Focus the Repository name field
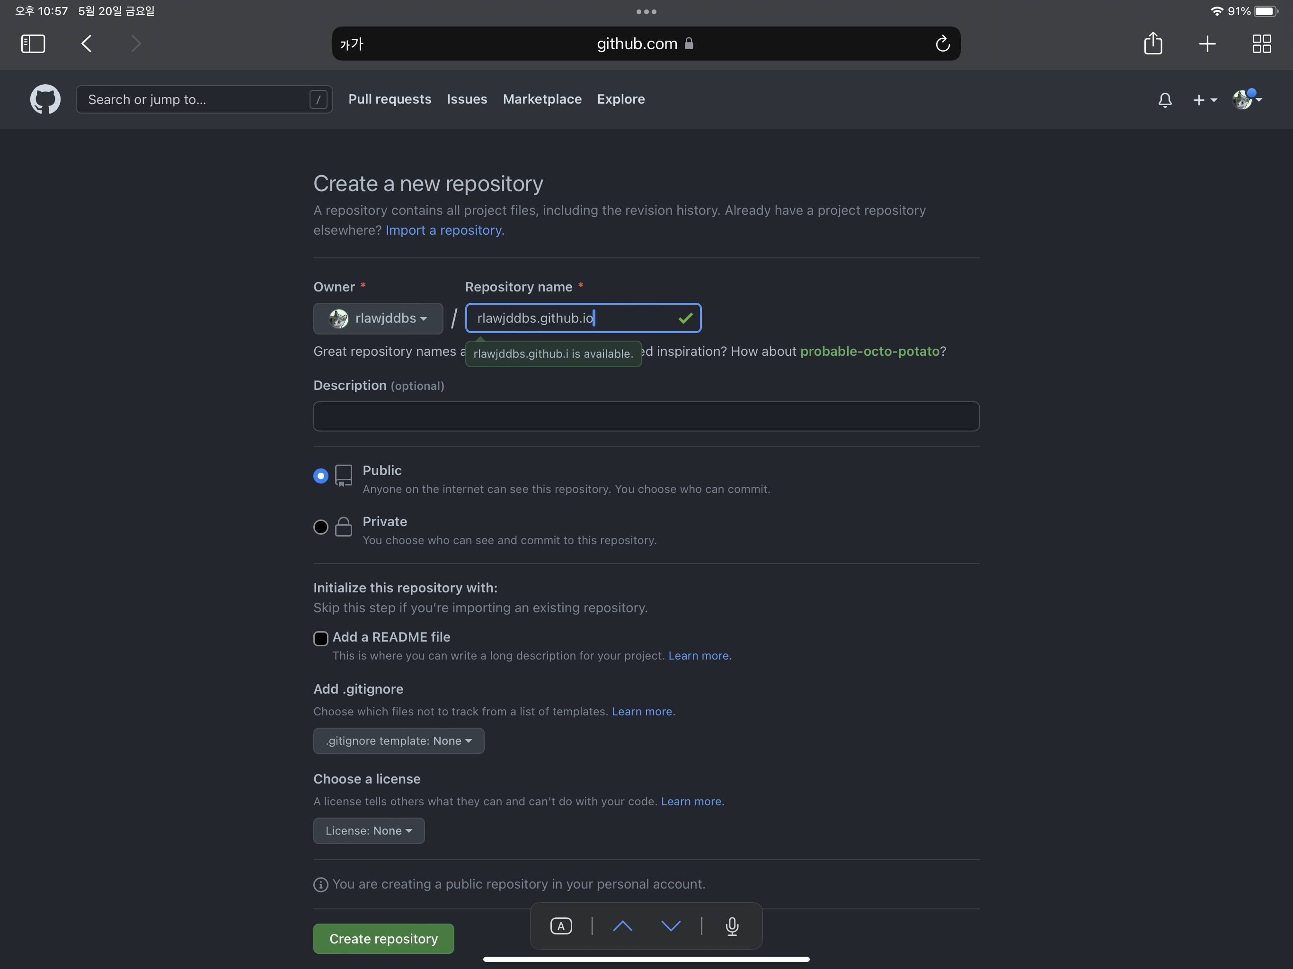Viewport: 1293px width, 969px height. coord(584,318)
